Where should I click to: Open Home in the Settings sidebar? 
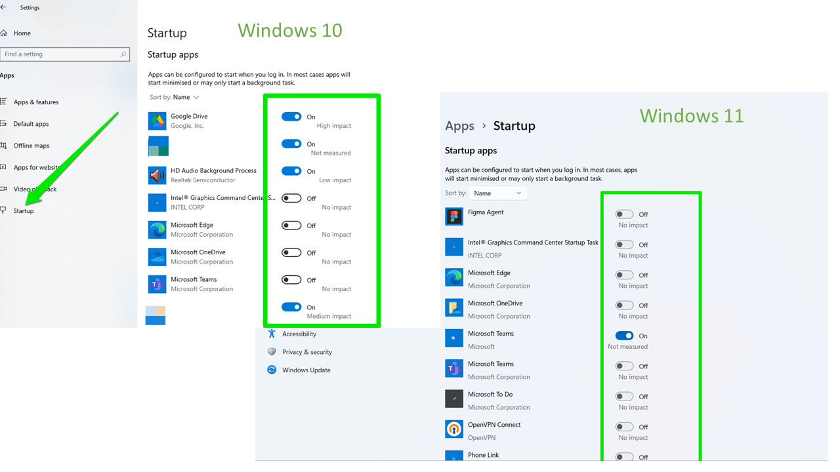(x=22, y=33)
